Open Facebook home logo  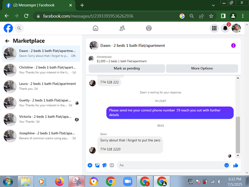[8, 28]
